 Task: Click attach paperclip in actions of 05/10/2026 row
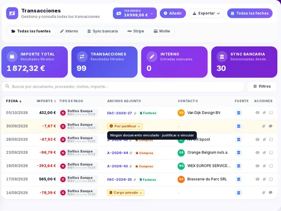pyautogui.click(x=264, y=113)
